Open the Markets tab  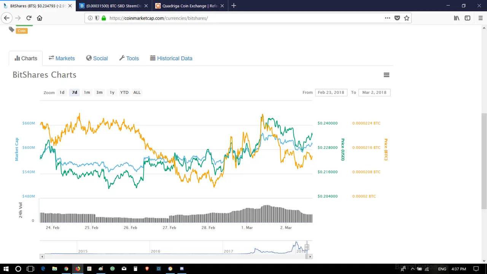62,58
